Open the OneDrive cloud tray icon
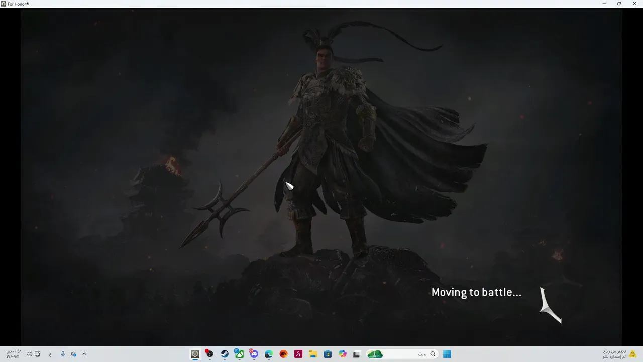This screenshot has height=362, width=643. coord(74,354)
